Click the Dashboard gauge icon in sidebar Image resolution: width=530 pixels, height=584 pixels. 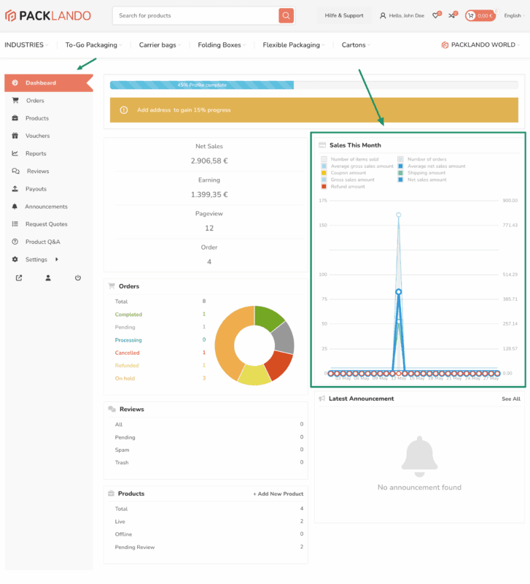click(15, 82)
